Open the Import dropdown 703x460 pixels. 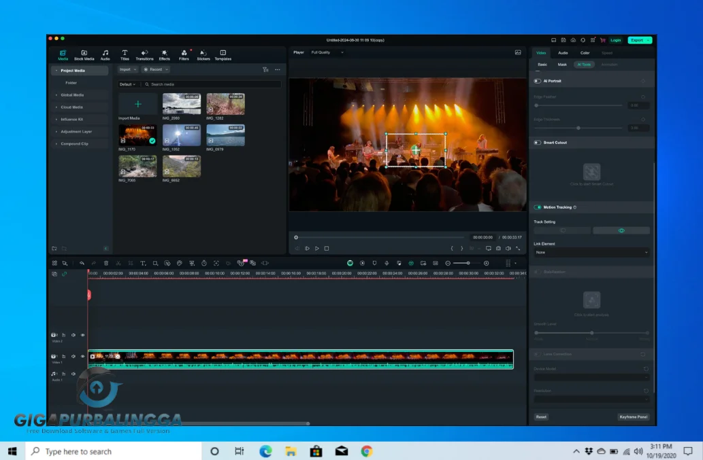pyautogui.click(x=128, y=69)
